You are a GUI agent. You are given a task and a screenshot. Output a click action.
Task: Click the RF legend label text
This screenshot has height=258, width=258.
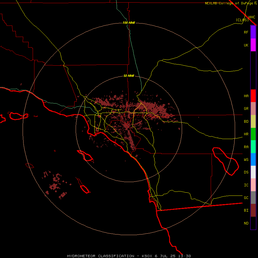[246, 32]
